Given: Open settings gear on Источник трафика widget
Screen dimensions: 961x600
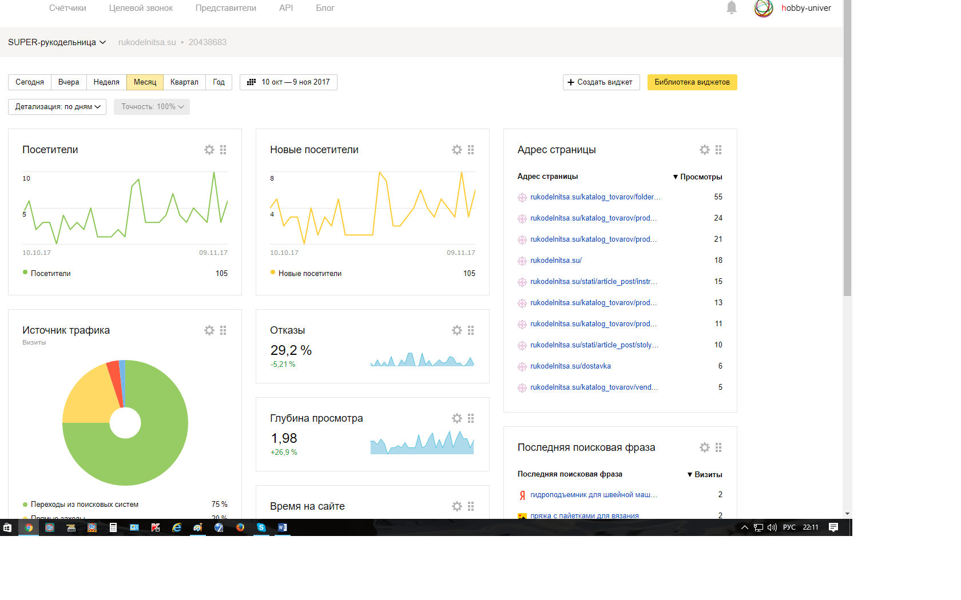Looking at the screenshot, I should tap(209, 330).
